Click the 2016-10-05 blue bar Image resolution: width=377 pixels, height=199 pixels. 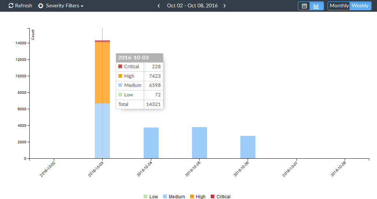coord(199,143)
